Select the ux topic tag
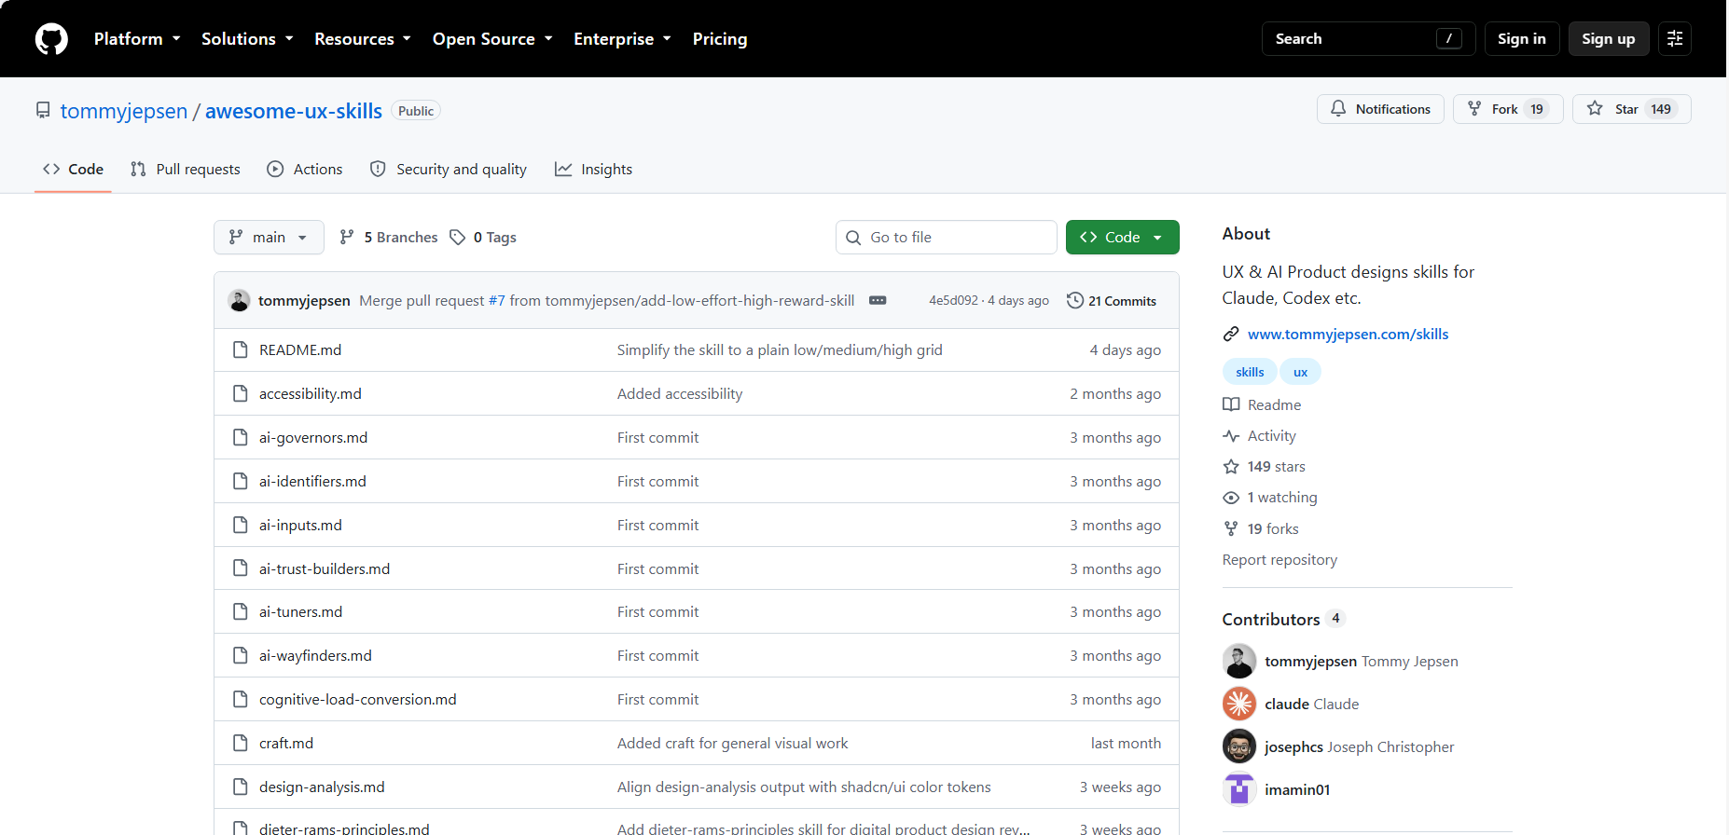Viewport: 1729px width, 835px height. tap(1300, 372)
